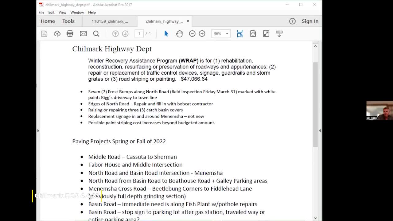Click 'Possible paint striping cost increases' line
The image size is (393, 221).
(152, 123)
